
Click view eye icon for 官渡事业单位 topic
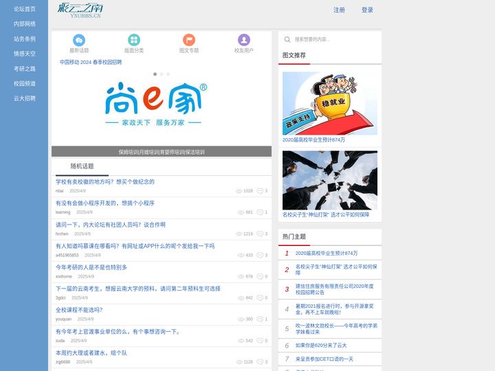[x=241, y=341]
